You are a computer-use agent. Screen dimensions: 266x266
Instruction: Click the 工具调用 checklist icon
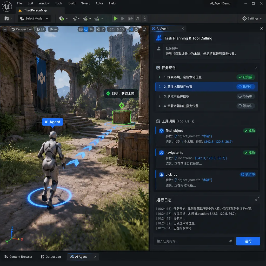pyautogui.click(x=158, y=121)
